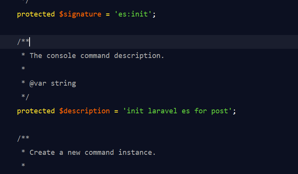Click the semicolon after the 'es:init' string
The width and height of the screenshot is (298, 174).
[154, 14]
